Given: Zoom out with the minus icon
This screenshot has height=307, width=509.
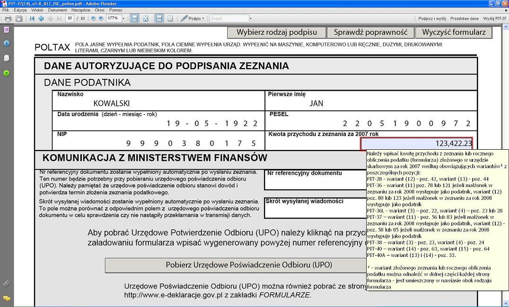Looking at the screenshot, I should point(94,18).
